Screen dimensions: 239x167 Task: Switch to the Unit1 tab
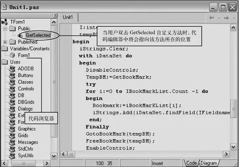coord(68,17)
